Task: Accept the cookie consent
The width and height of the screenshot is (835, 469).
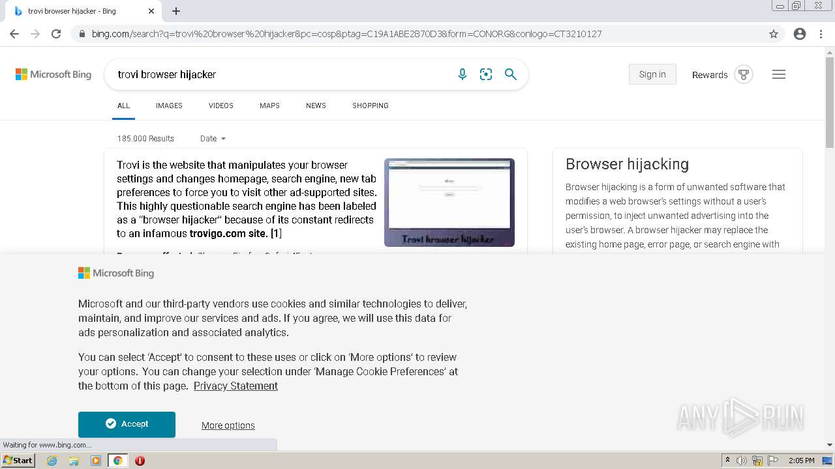Action: (x=127, y=424)
